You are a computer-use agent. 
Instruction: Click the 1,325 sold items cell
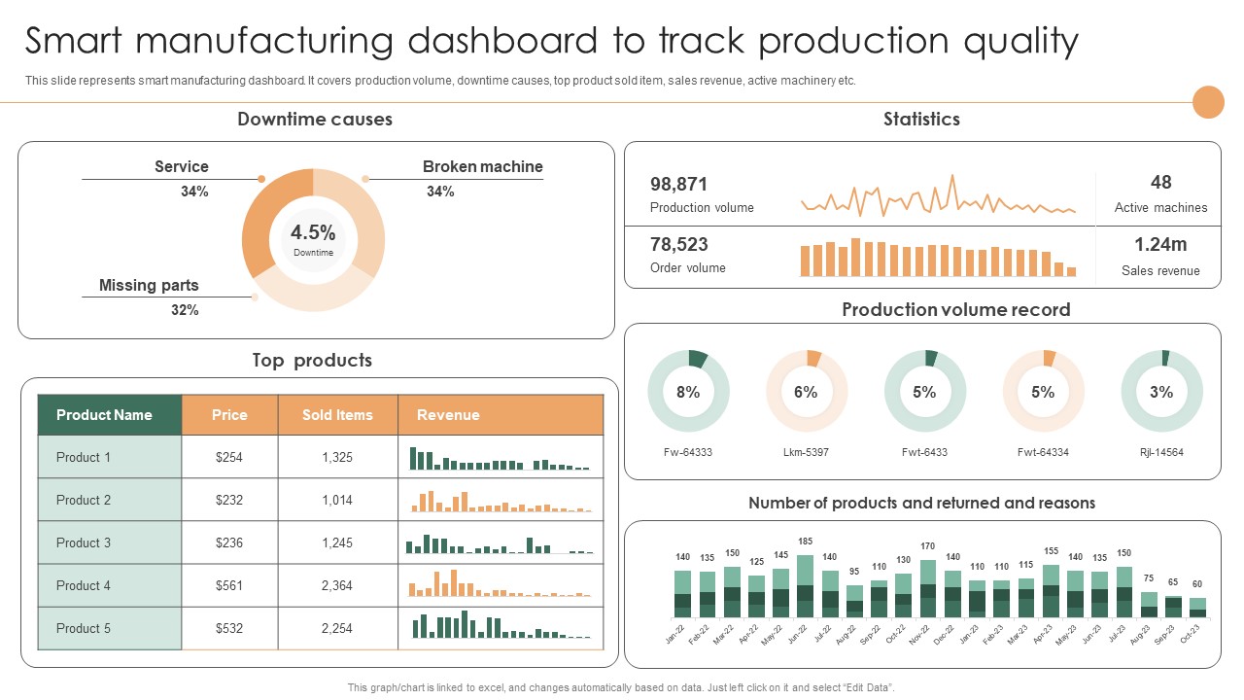tap(337, 457)
